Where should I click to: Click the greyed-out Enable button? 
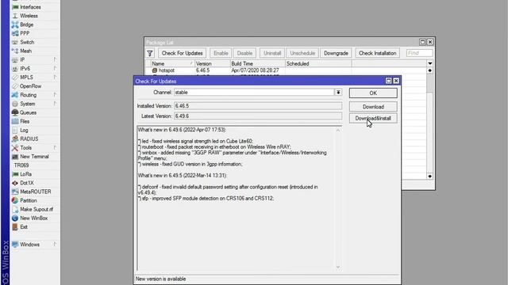tap(221, 53)
